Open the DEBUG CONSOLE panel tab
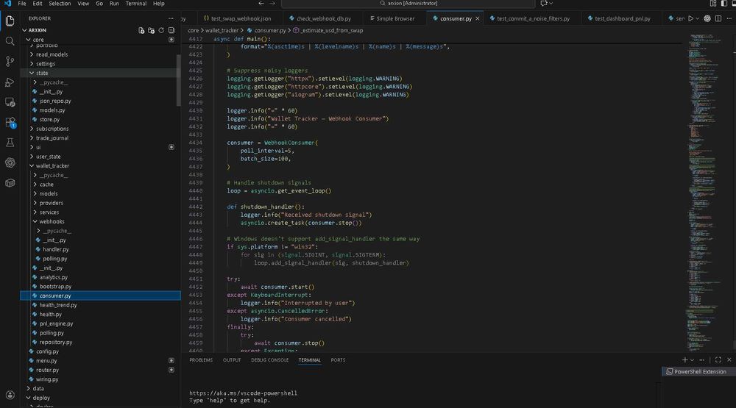Viewport: 736px width, 408px height. coord(269,360)
